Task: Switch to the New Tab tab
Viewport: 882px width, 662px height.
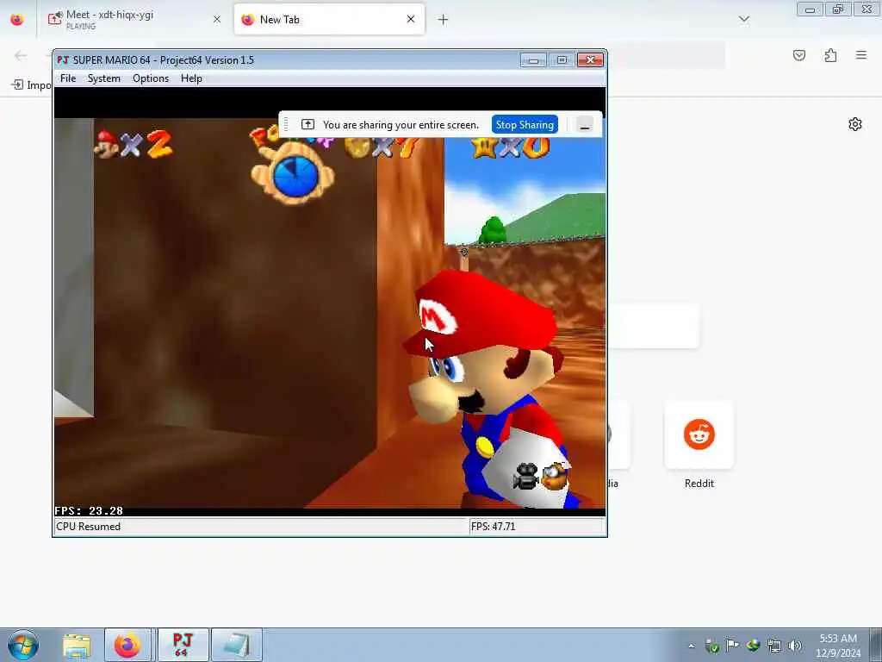Action: tap(329, 19)
